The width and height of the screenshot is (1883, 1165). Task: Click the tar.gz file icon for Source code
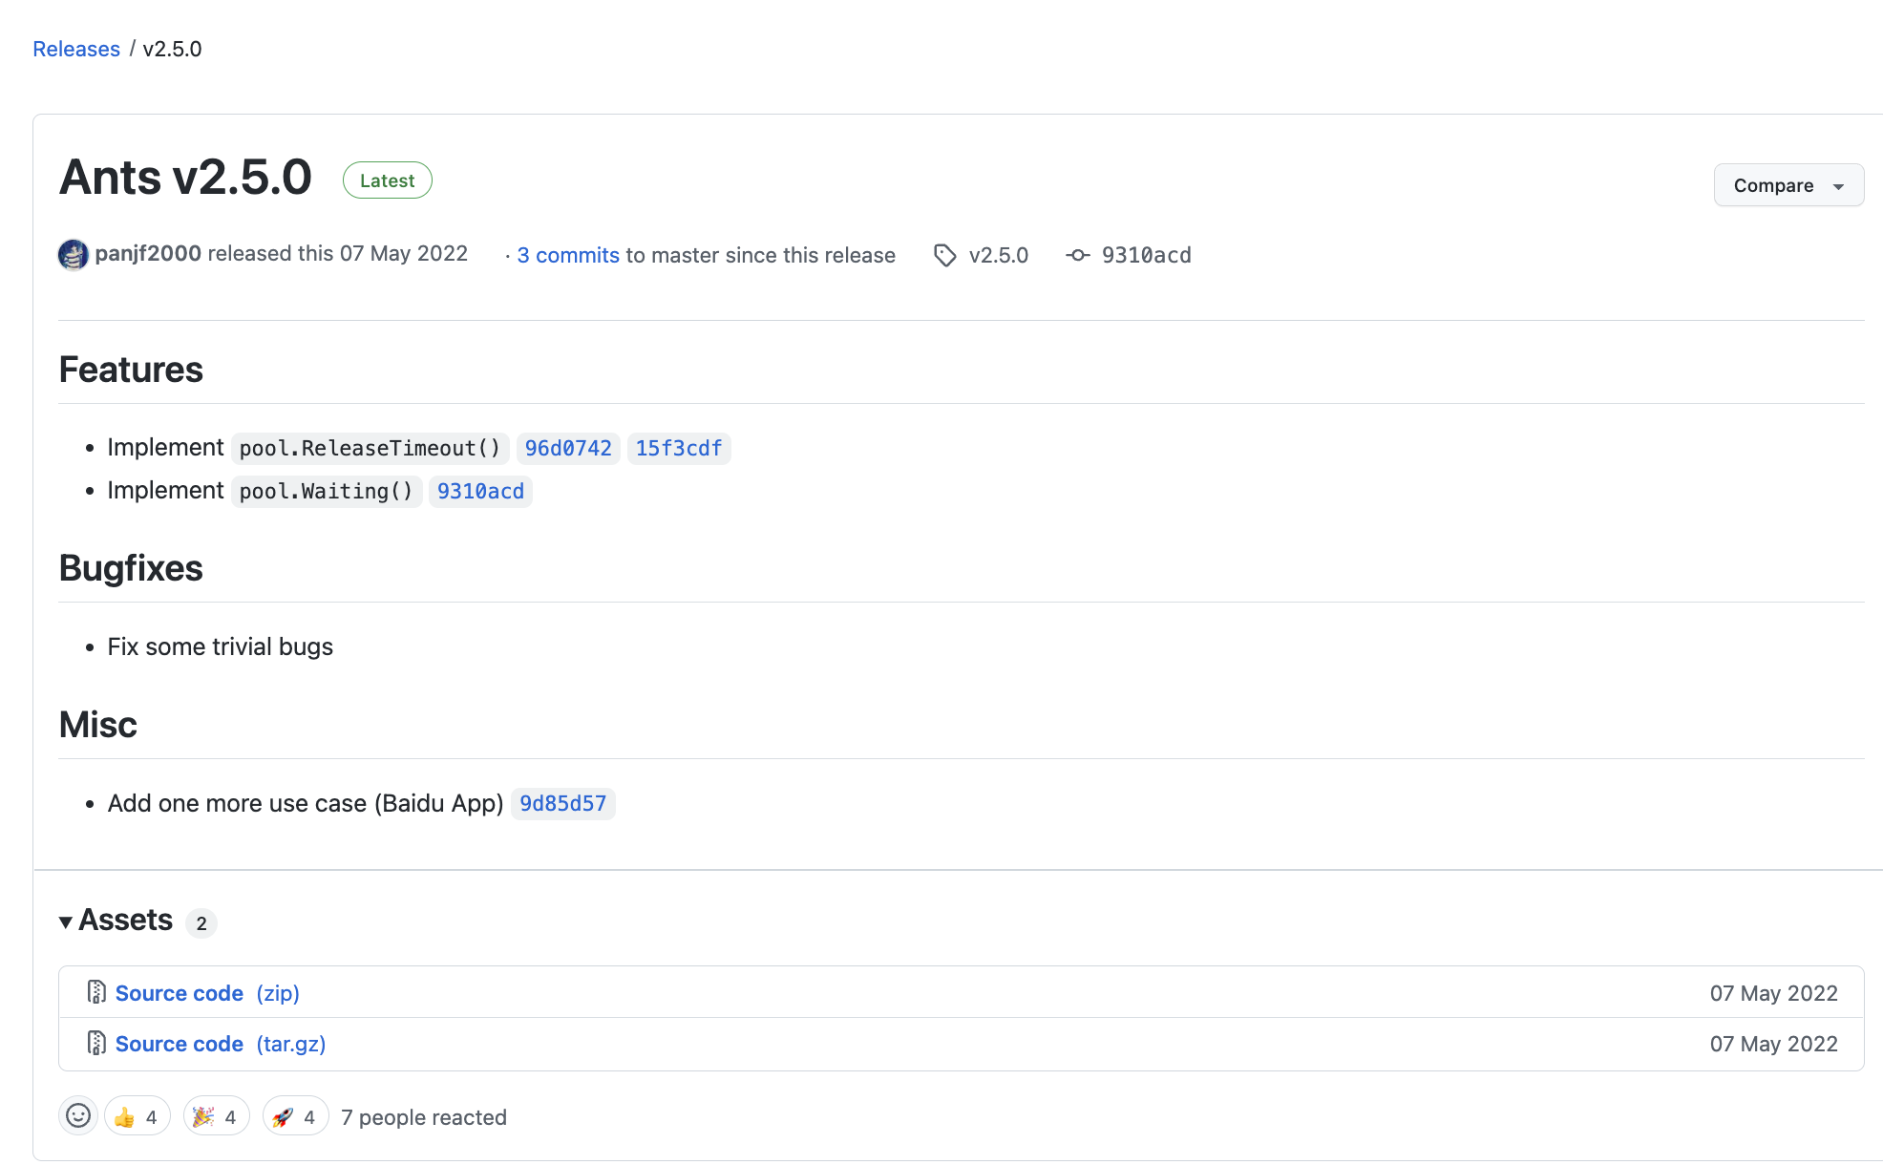coord(96,1043)
